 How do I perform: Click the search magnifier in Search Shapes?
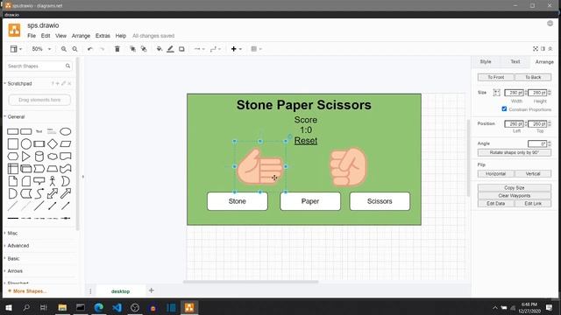click(x=67, y=66)
